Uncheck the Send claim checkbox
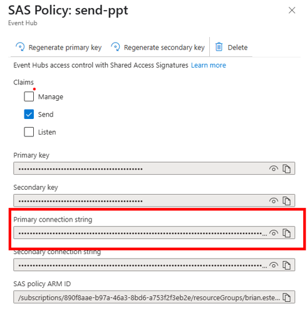307x313 pixels. [x=29, y=114]
